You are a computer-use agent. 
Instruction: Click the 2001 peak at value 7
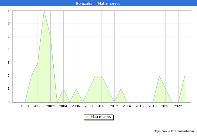click(44, 11)
